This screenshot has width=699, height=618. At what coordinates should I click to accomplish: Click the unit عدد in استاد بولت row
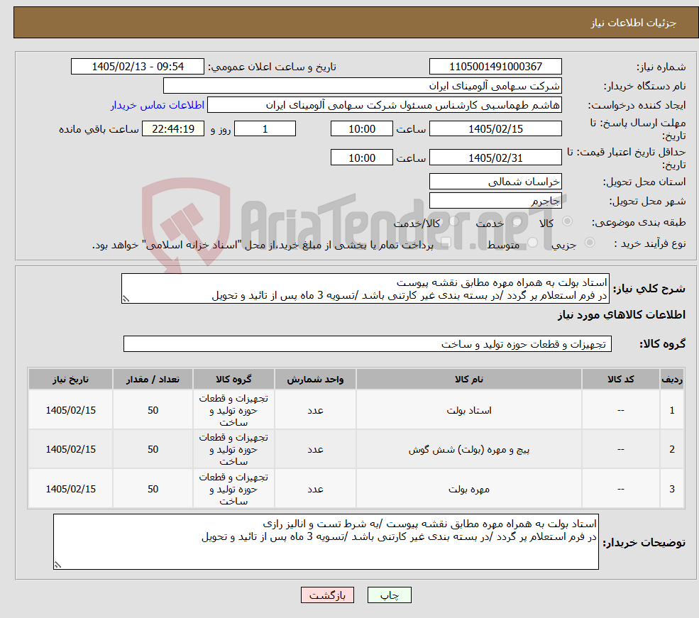(315, 410)
